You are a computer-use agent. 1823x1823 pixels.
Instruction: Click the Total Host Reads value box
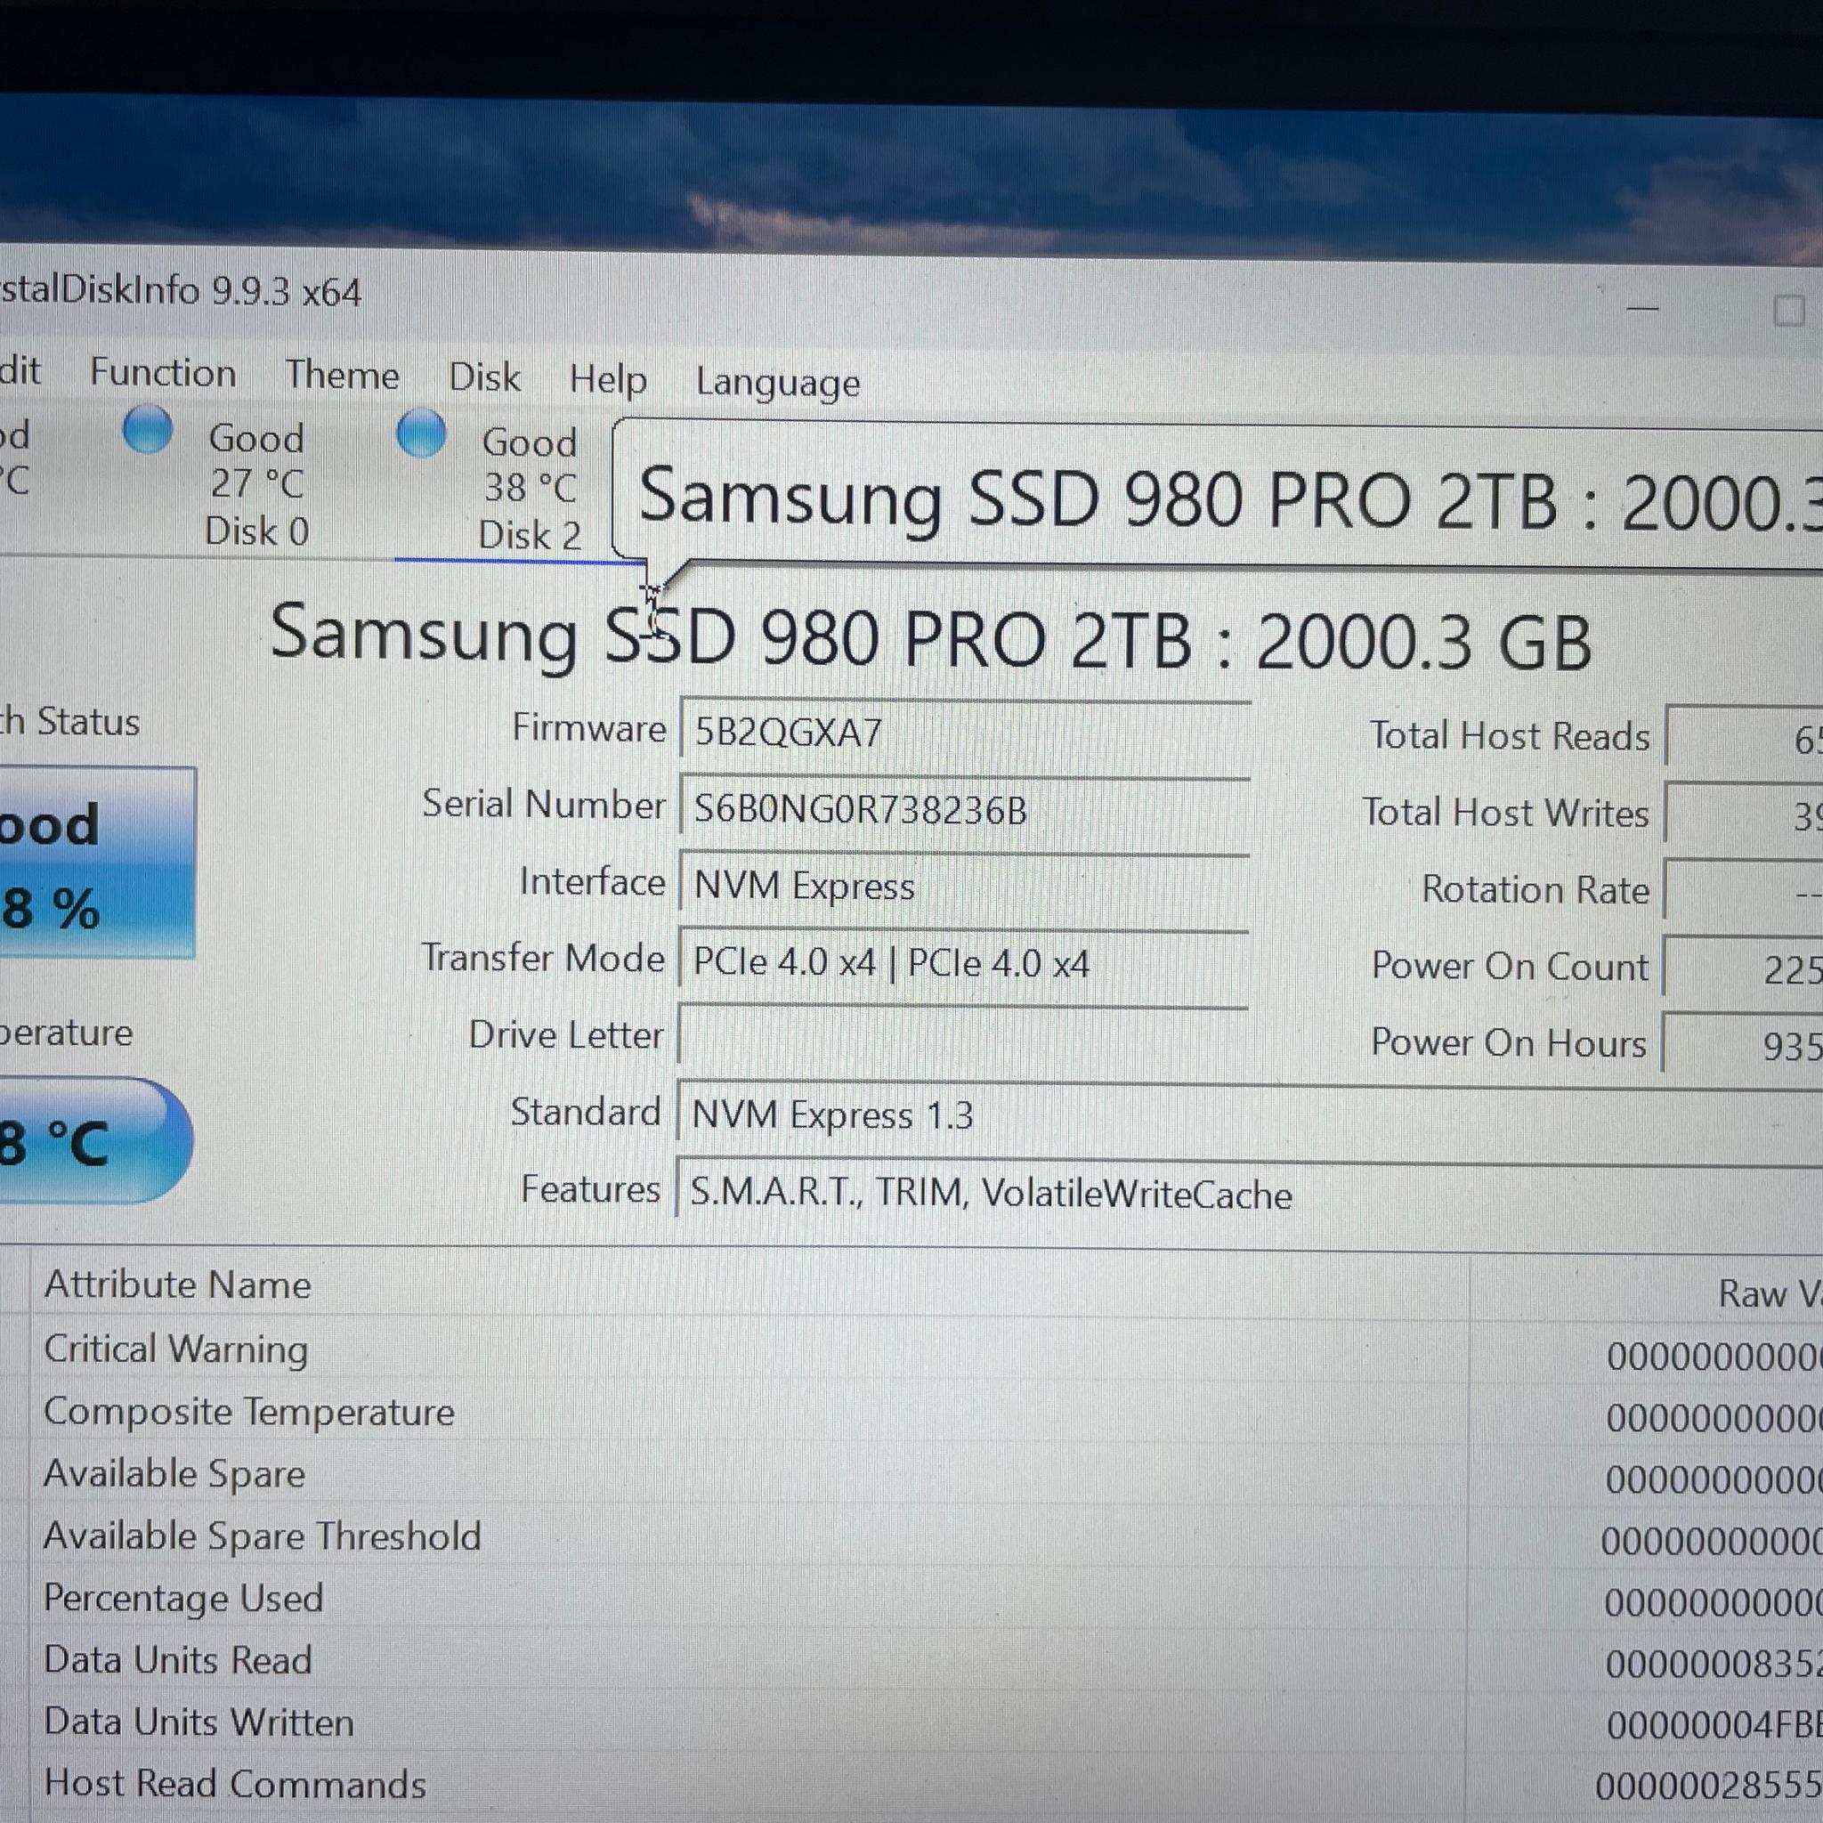tap(1745, 736)
